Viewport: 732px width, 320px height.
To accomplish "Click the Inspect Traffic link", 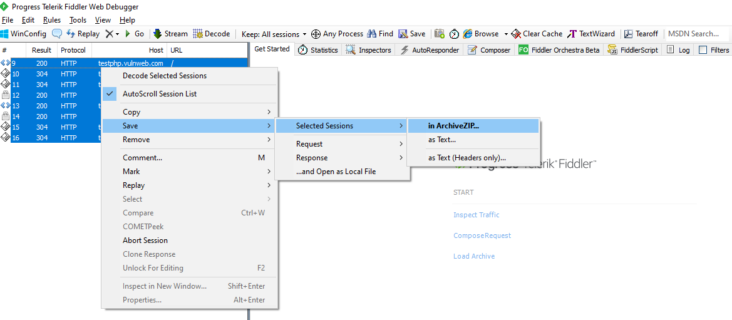I will click(x=476, y=215).
